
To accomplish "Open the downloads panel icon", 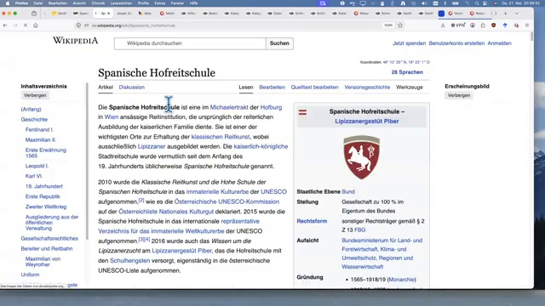I will coord(443,25).
